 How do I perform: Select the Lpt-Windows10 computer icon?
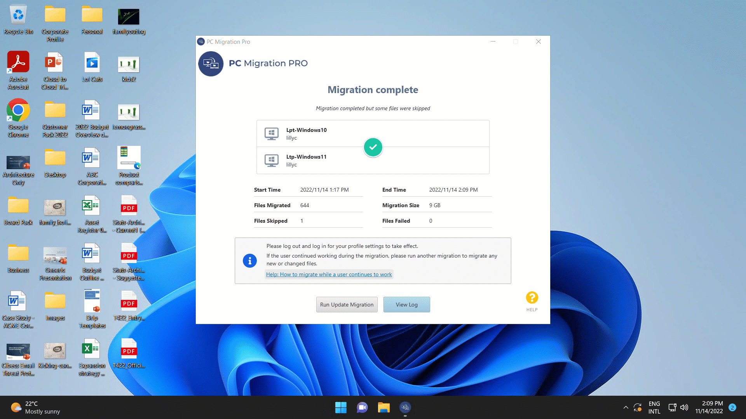click(272, 134)
